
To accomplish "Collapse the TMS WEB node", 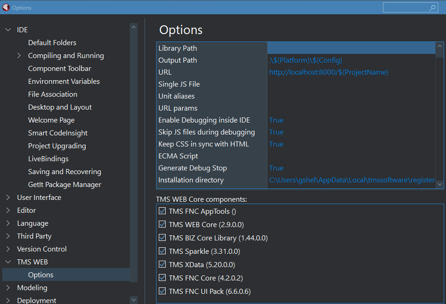I will point(8,262).
